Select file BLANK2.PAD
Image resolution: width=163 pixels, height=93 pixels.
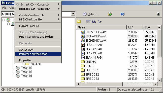[x=93, y=49]
